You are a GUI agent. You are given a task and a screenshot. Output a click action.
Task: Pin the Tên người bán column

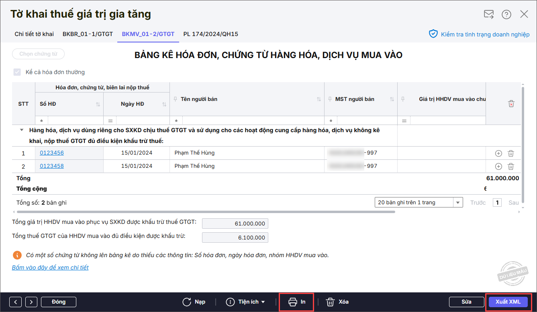coord(176,99)
